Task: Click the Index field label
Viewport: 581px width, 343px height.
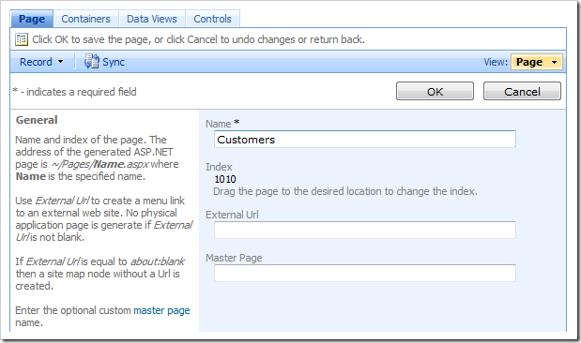Action: click(x=219, y=167)
